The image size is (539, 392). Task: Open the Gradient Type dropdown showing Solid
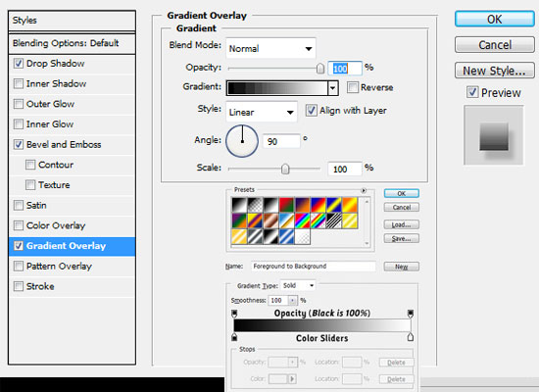pyautogui.click(x=298, y=285)
